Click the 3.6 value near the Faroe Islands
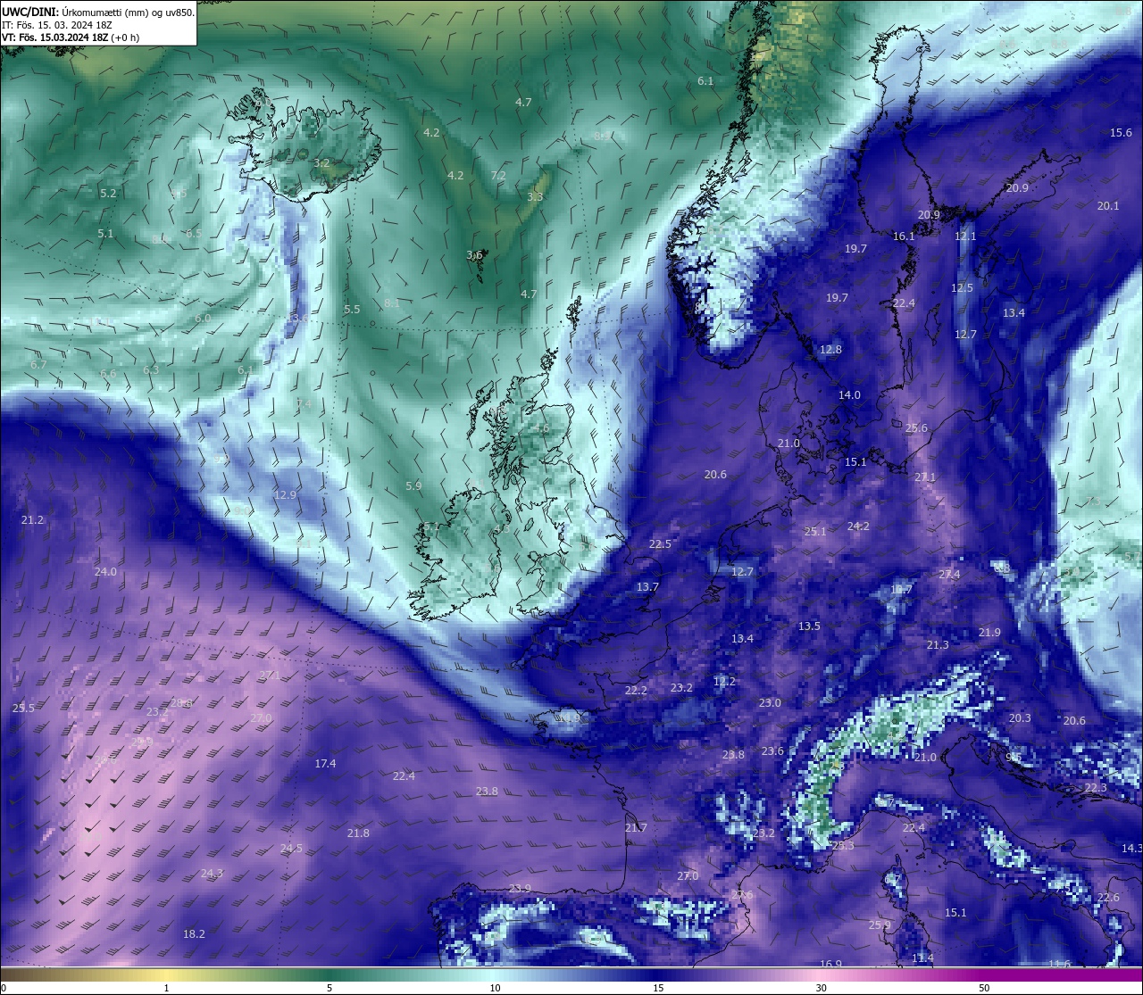 coord(474,255)
